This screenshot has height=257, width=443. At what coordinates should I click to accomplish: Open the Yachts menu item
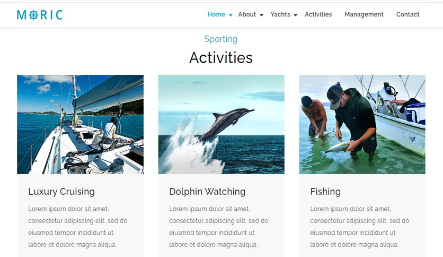tap(280, 14)
